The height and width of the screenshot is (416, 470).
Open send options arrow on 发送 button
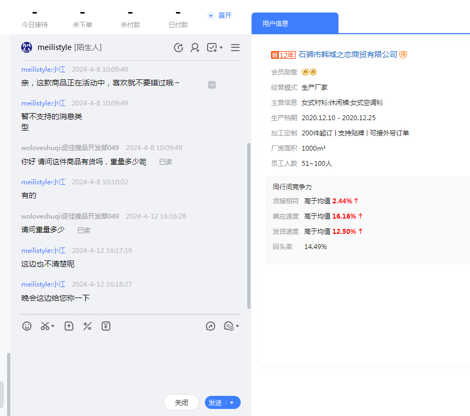[x=232, y=403]
